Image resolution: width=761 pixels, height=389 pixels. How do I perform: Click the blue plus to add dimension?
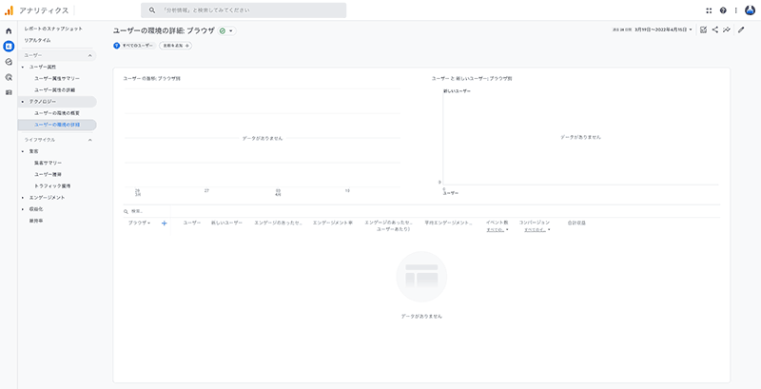point(165,223)
